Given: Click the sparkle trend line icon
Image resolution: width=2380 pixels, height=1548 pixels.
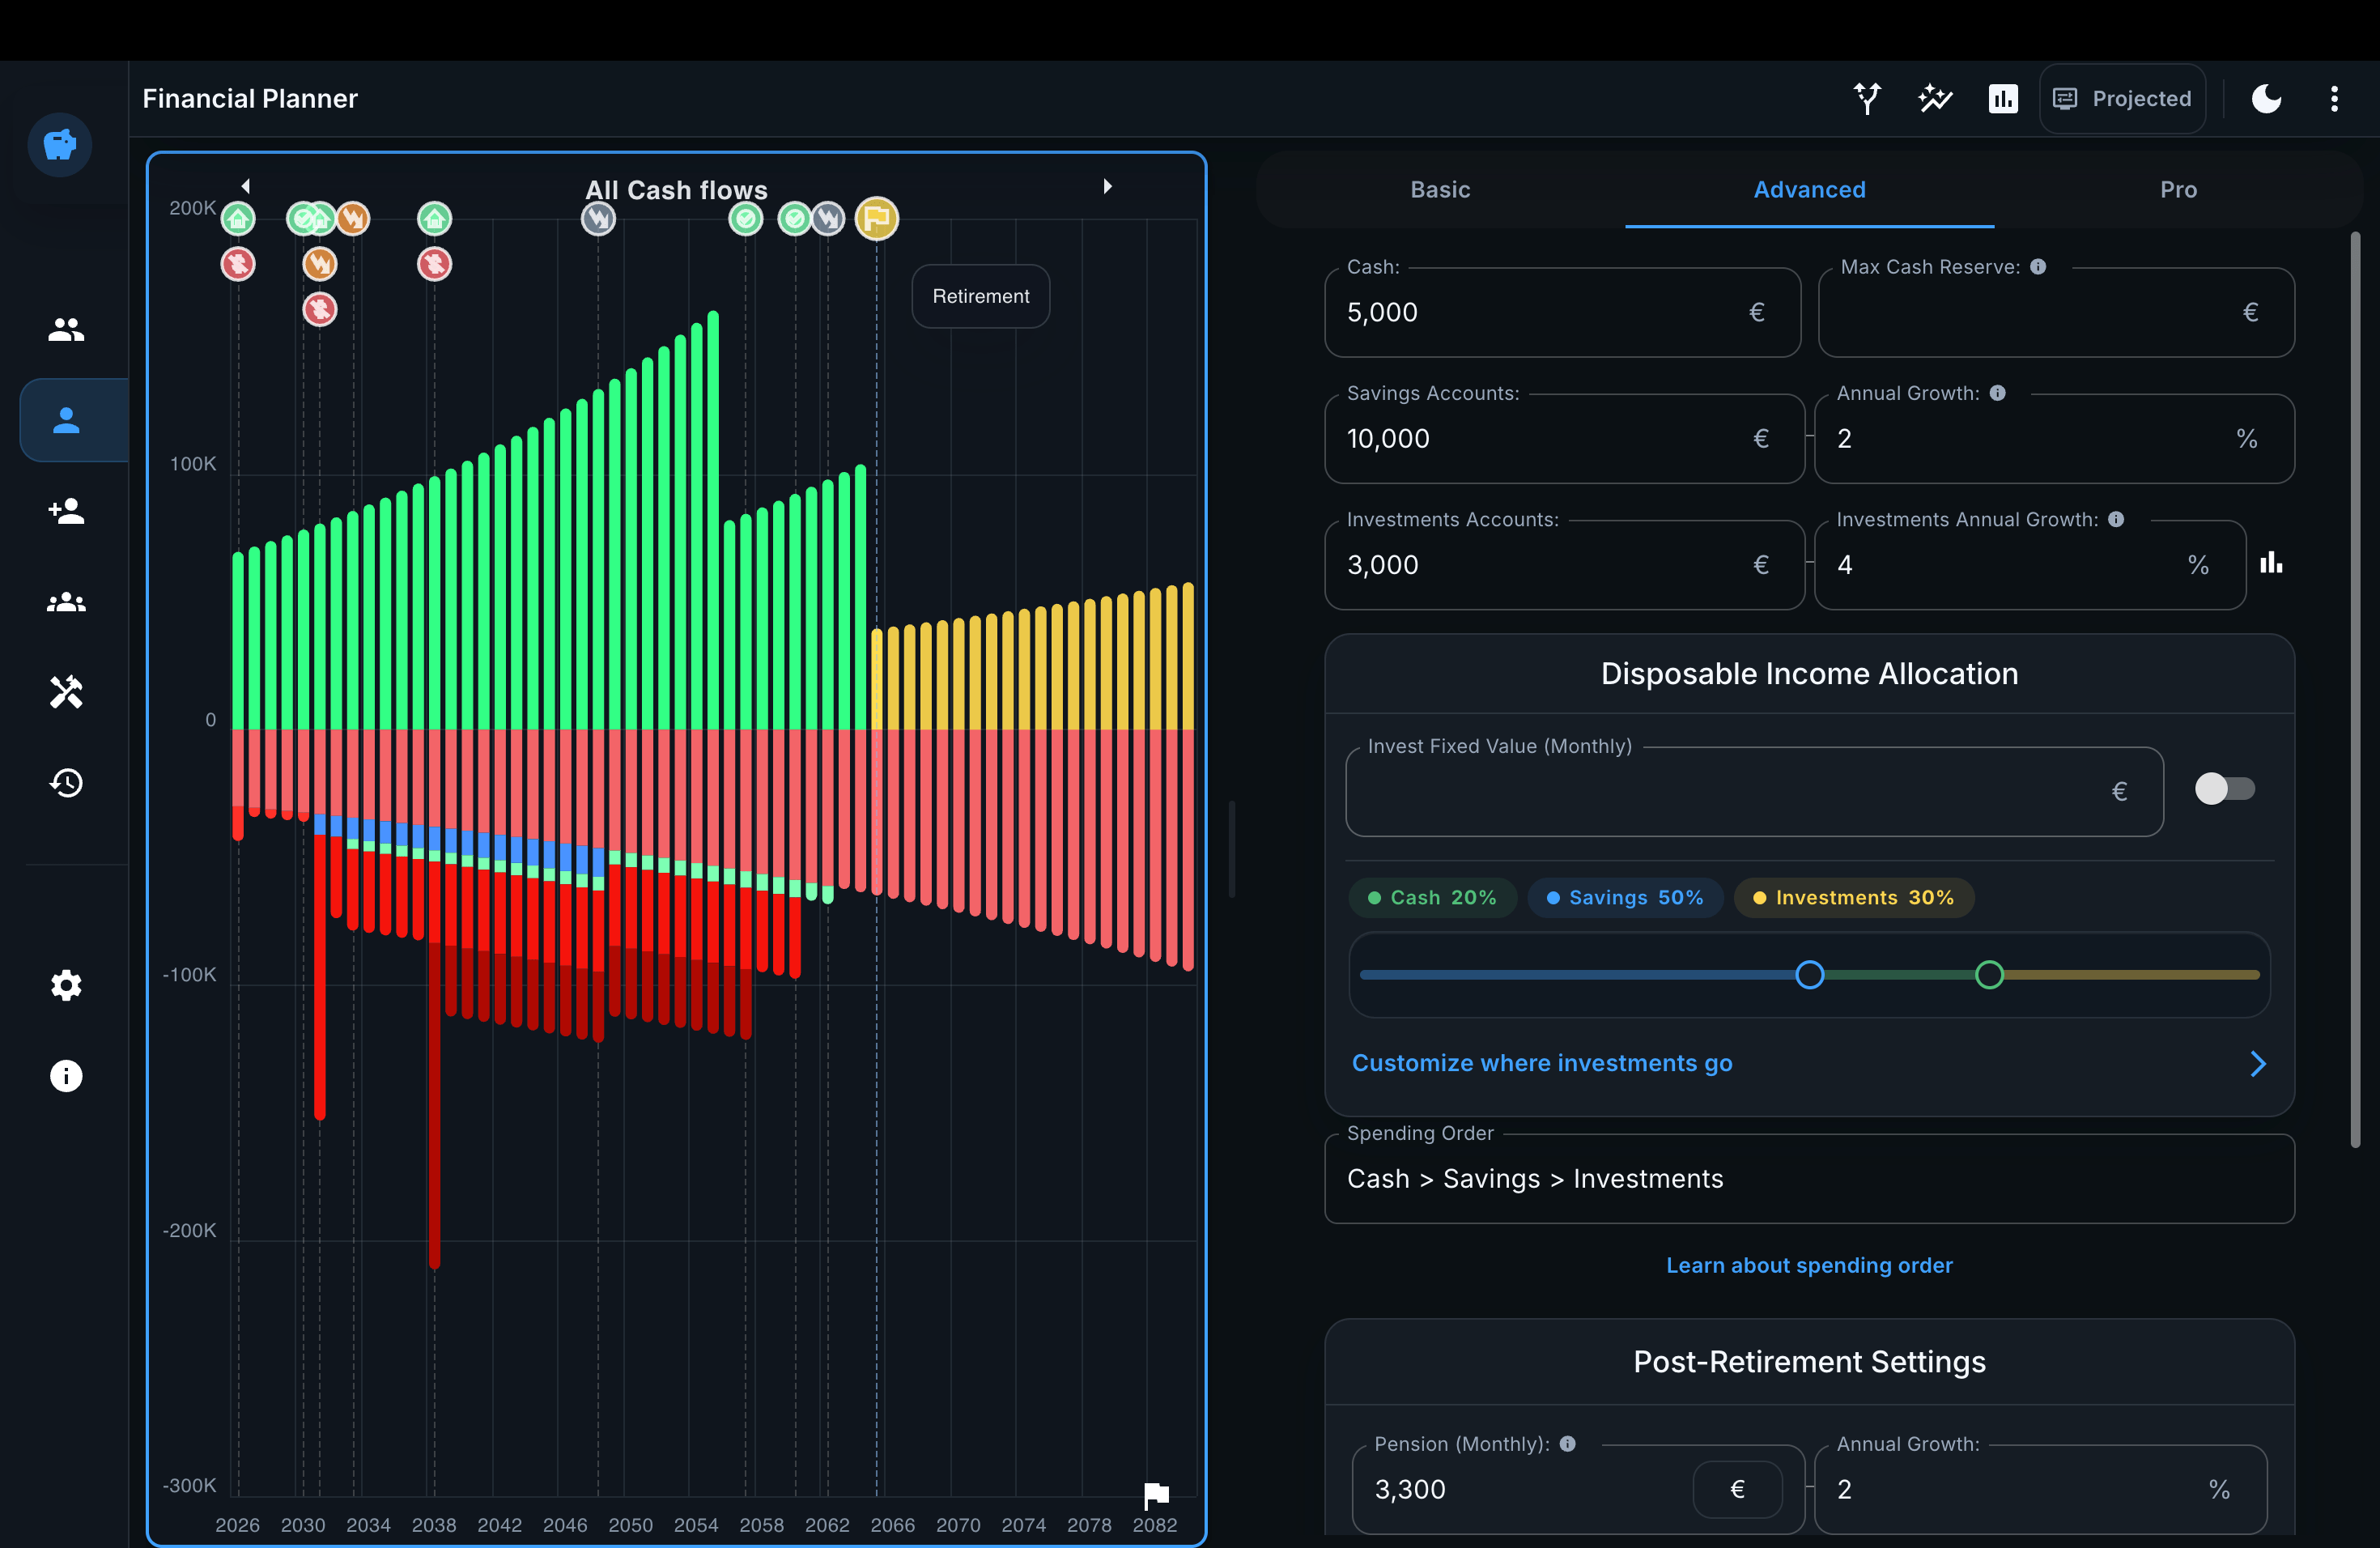Looking at the screenshot, I should (1935, 98).
